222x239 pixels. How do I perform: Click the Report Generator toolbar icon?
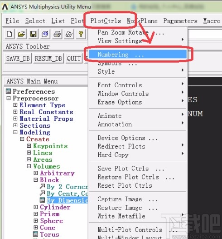[x=69, y=34]
